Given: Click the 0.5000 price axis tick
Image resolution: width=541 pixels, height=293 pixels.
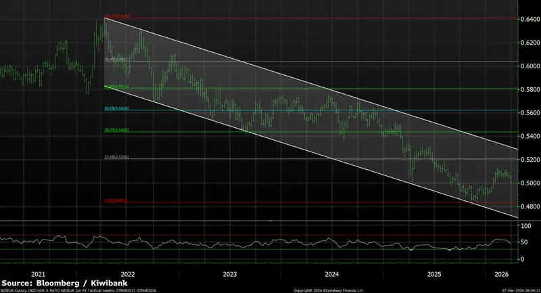Looking at the screenshot, I should pyautogui.click(x=528, y=183).
